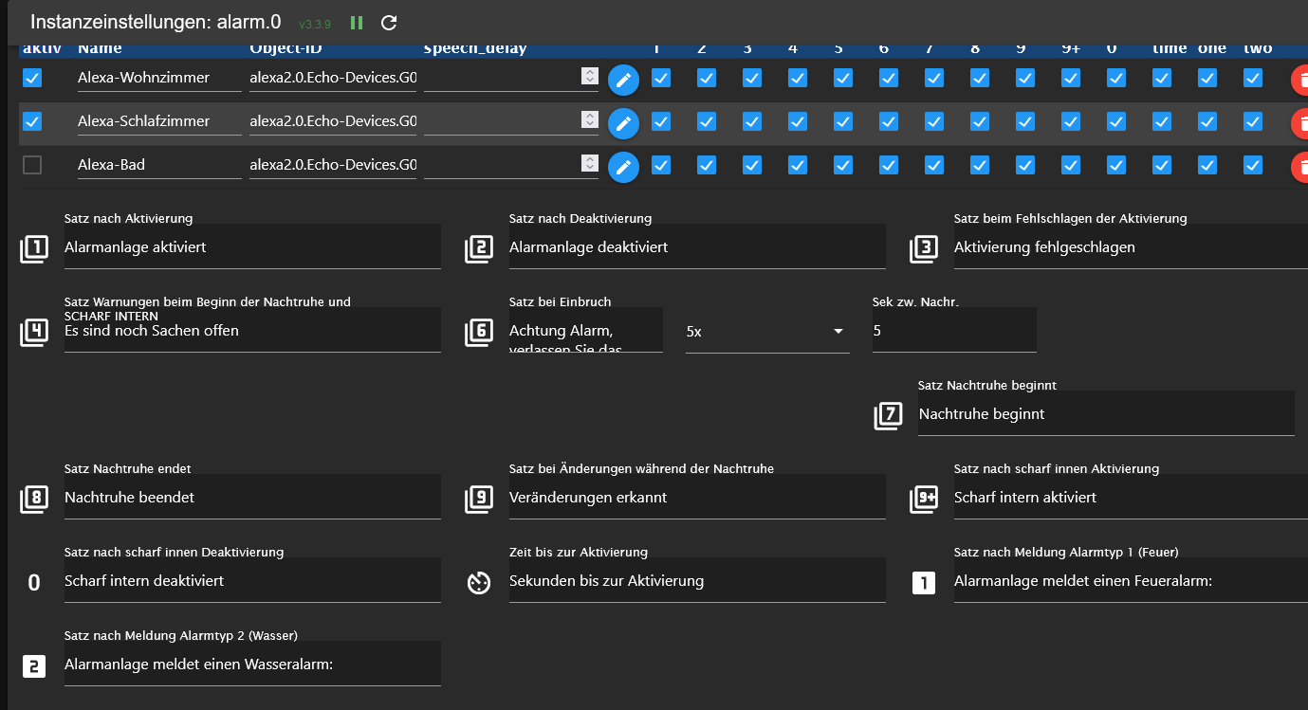Click the sentence 8 icon beside Nachtruhe beendet
This screenshot has height=710, width=1308.
coord(34,499)
